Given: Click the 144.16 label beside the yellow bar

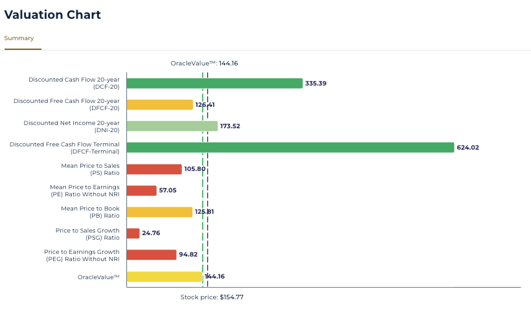Looking at the screenshot, I should (215, 276).
